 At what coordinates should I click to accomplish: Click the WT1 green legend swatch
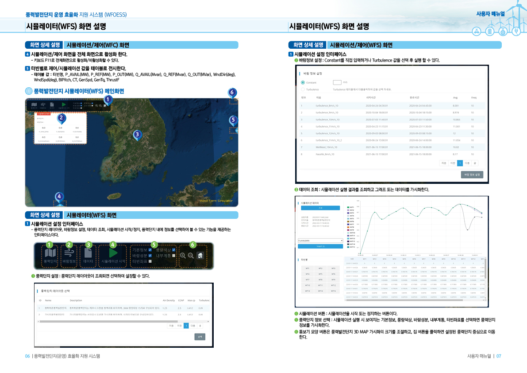pyautogui.click(x=348, y=207)
